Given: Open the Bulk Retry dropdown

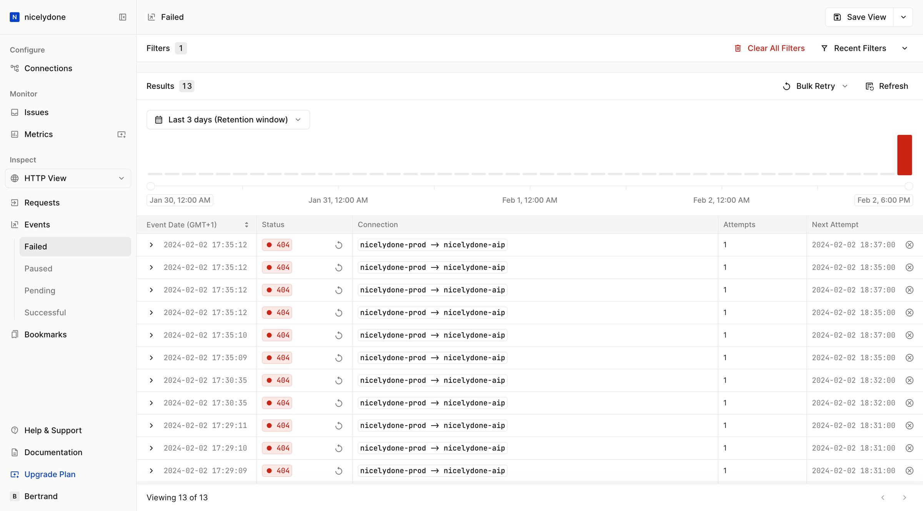Looking at the screenshot, I should (815, 86).
